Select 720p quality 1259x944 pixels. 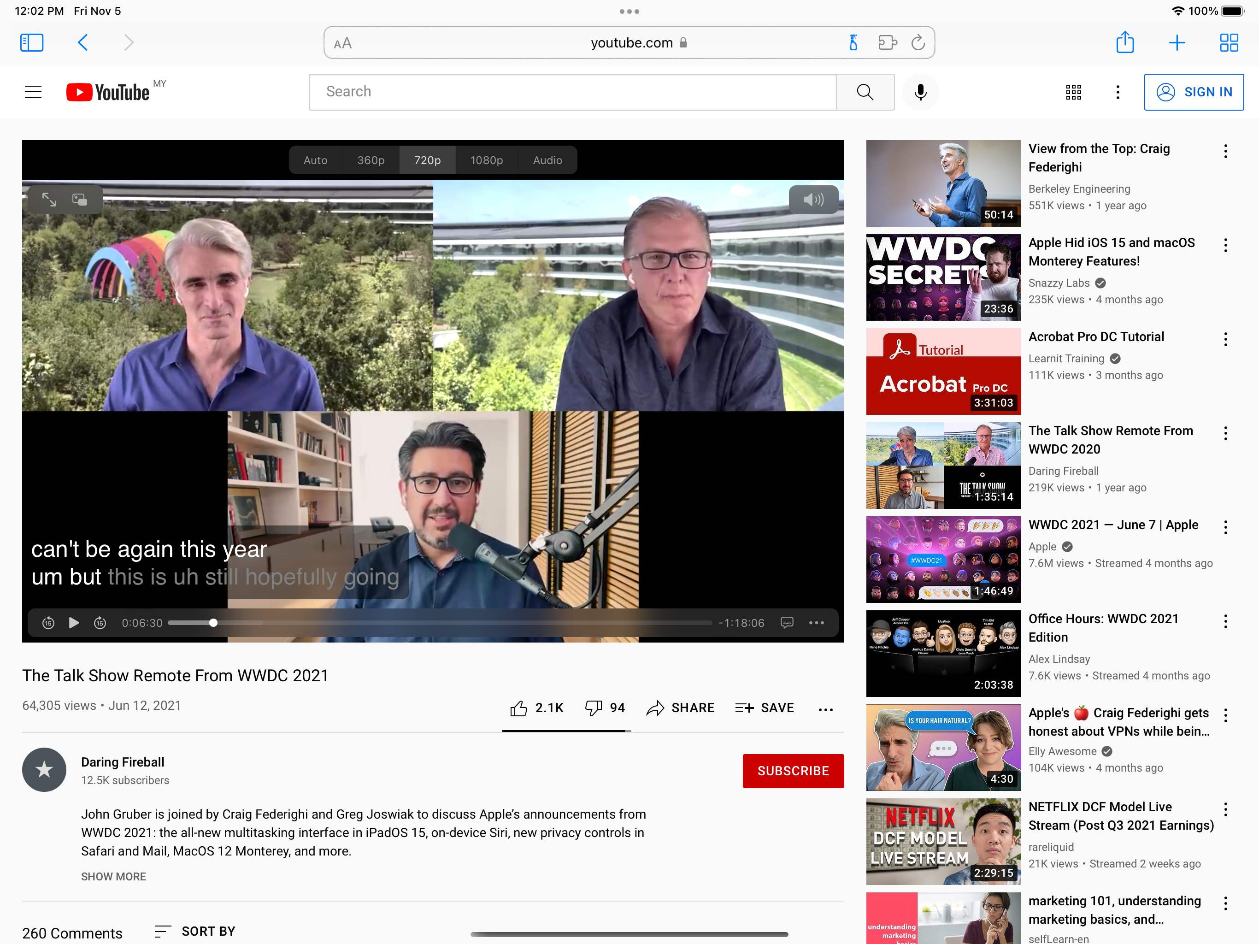tap(428, 160)
